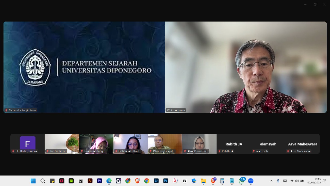The width and height of the screenshot is (330, 186).
Task: Open WhatsApp showing the 99+ badge
Action: click(241, 181)
